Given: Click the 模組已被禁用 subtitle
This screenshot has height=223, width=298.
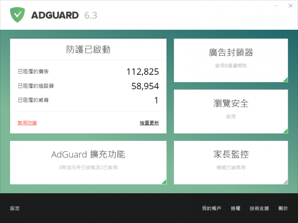Looking at the screenshot, I should pyautogui.click(x=231, y=167).
